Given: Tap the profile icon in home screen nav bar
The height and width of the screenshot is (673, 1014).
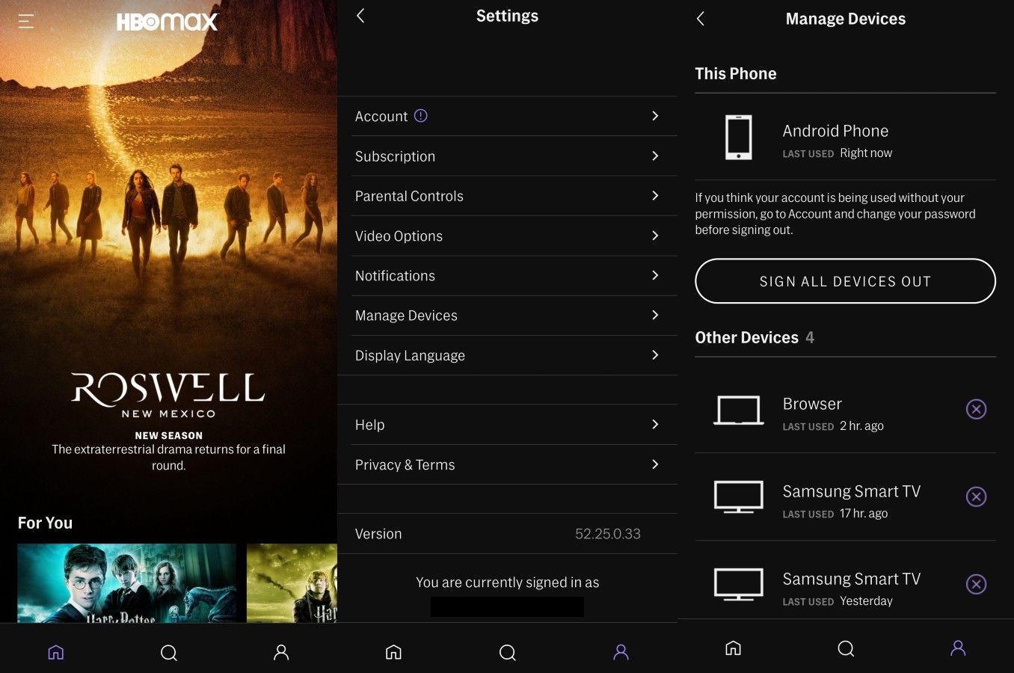Looking at the screenshot, I should [281, 652].
